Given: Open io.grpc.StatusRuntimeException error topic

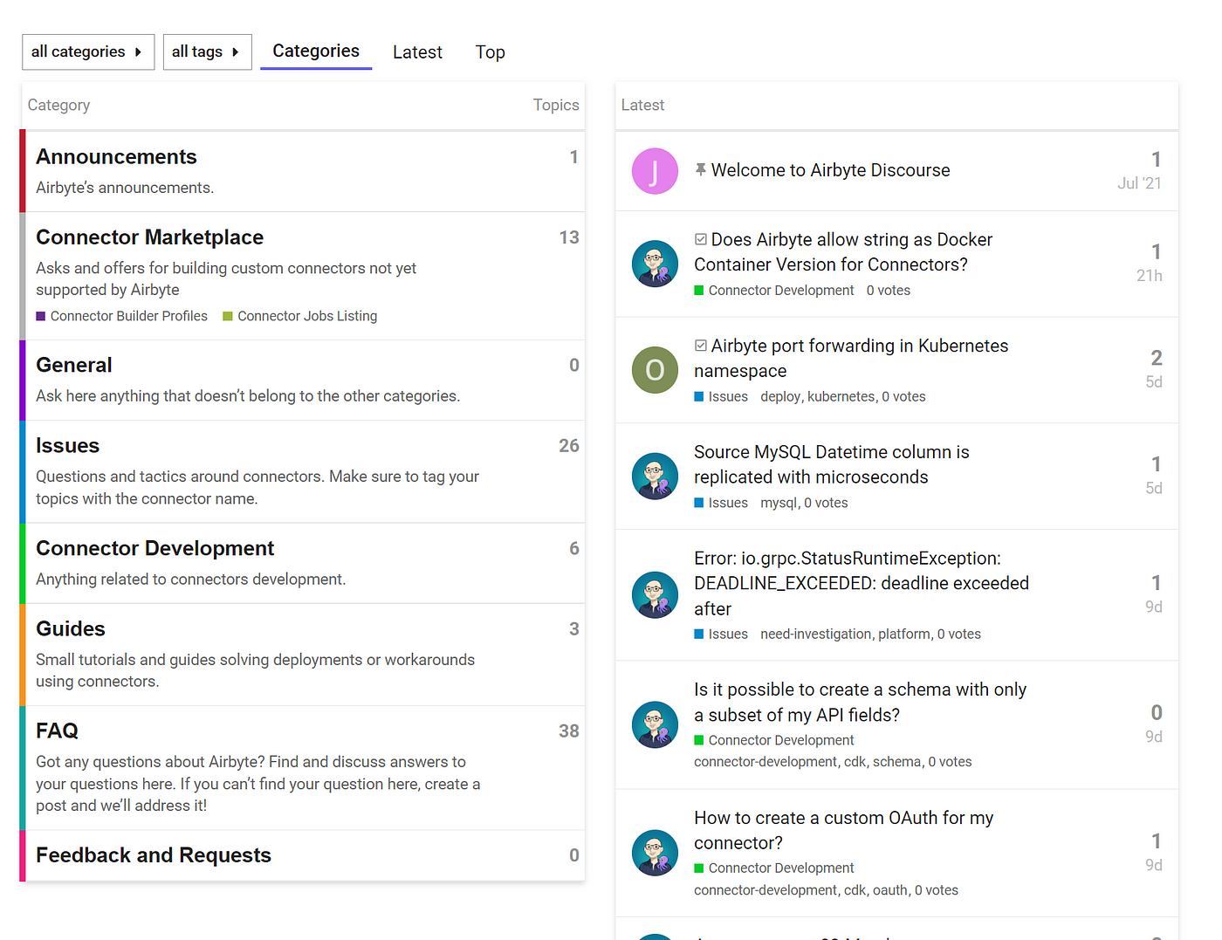Looking at the screenshot, I should coord(862,583).
